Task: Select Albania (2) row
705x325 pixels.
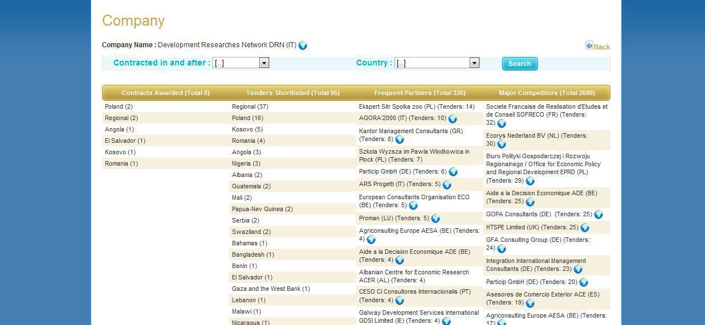Action: click(x=292, y=175)
